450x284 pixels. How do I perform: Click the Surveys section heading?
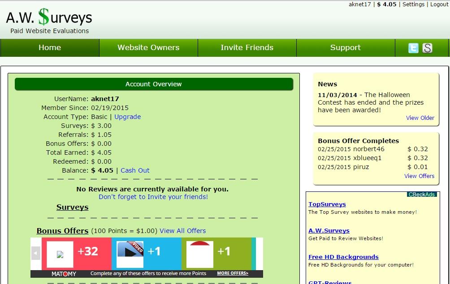(x=72, y=207)
